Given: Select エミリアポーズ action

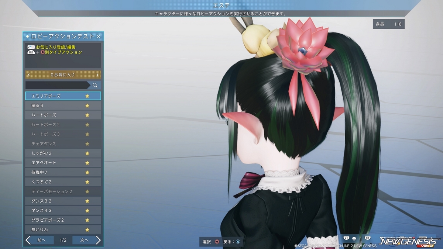Looking at the screenshot, I should point(63,96).
